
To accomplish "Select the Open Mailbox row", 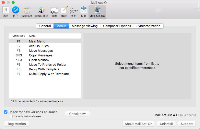I will [x=45, y=60].
